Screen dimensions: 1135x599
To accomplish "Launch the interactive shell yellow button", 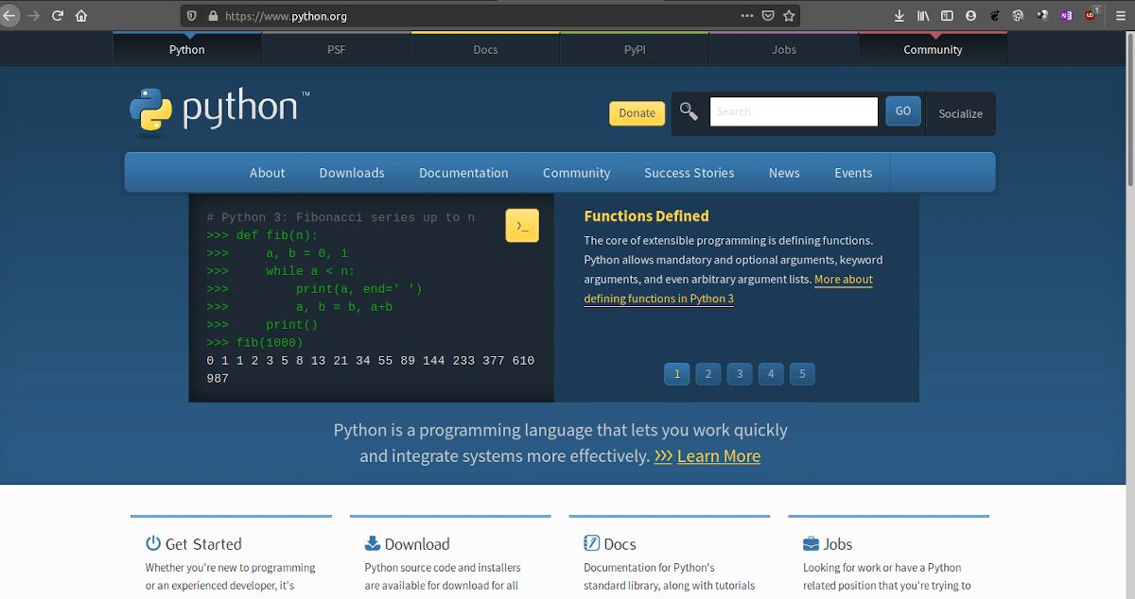I will pyautogui.click(x=522, y=226).
